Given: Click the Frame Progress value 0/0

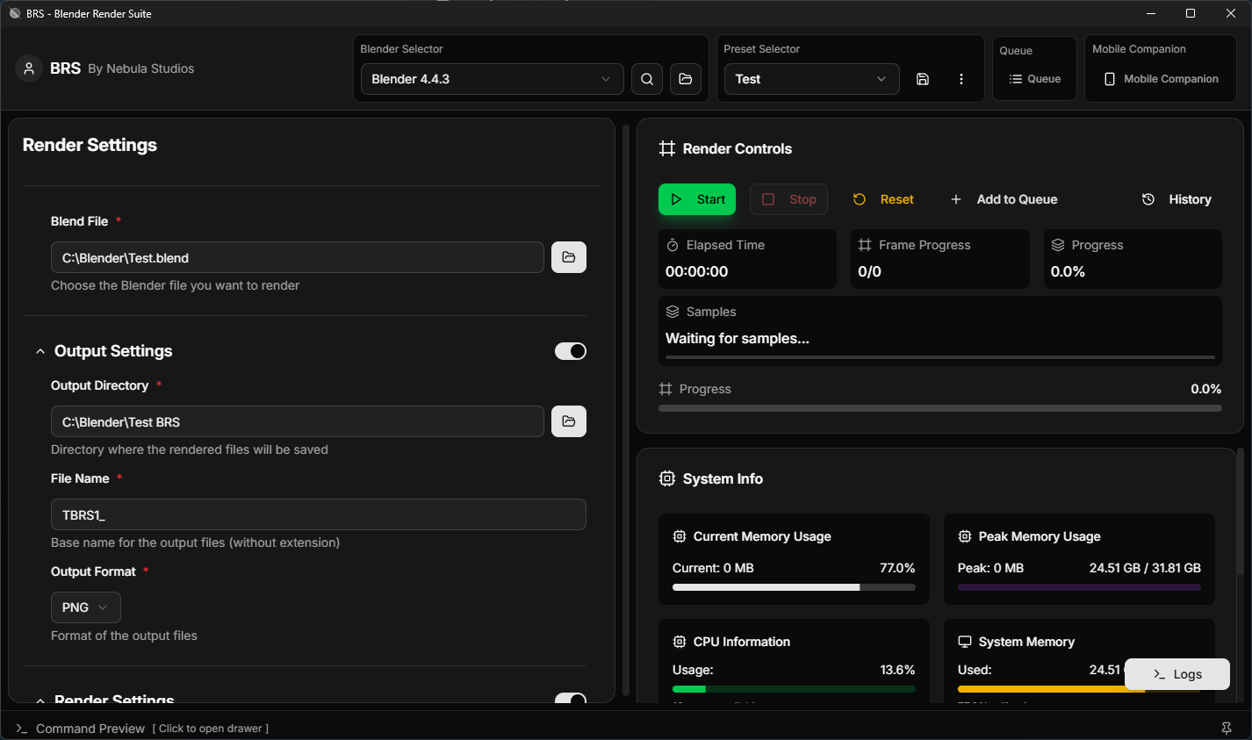Looking at the screenshot, I should click(869, 271).
